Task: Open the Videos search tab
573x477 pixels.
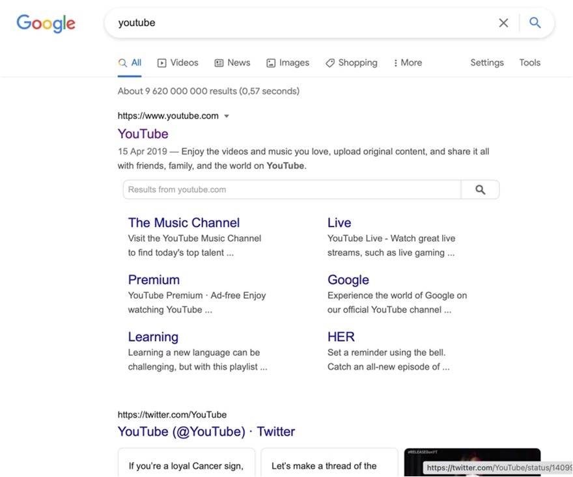Action: point(178,62)
